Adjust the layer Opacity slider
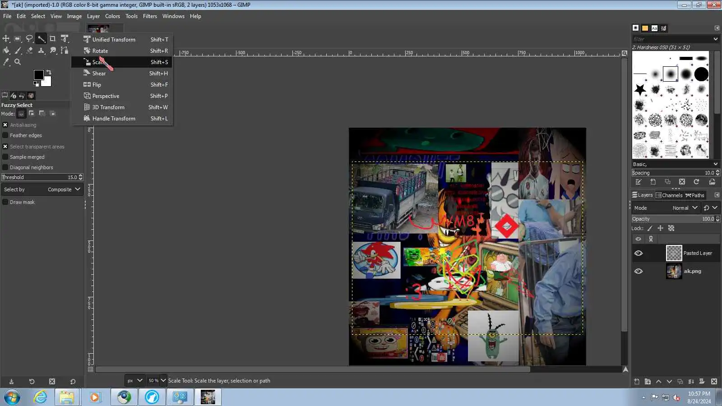722x406 pixels. click(673, 219)
